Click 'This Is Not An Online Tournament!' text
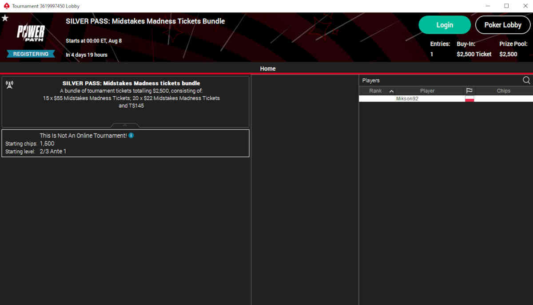The image size is (533, 305). click(83, 136)
